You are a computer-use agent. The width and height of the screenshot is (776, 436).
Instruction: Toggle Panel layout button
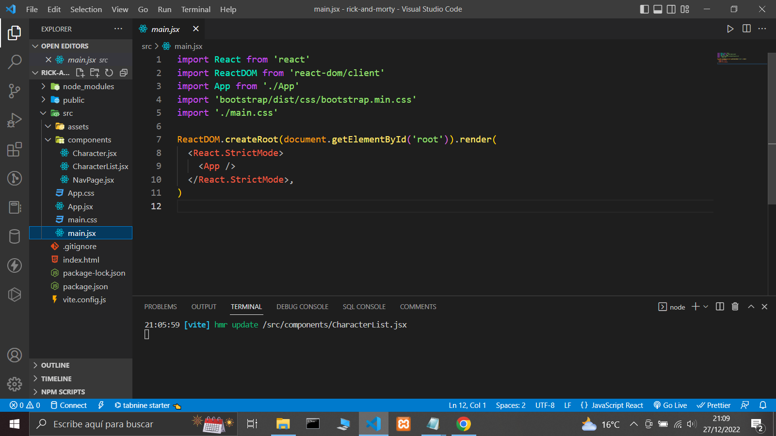[x=658, y=9]
